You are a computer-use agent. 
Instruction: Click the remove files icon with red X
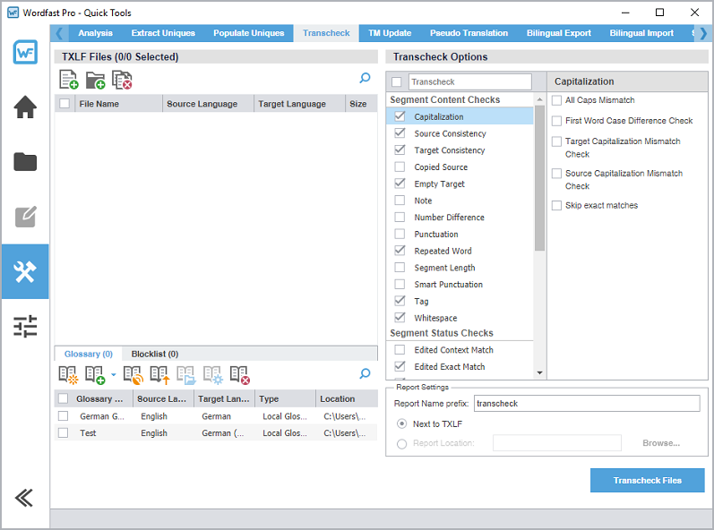click(122, 80)
